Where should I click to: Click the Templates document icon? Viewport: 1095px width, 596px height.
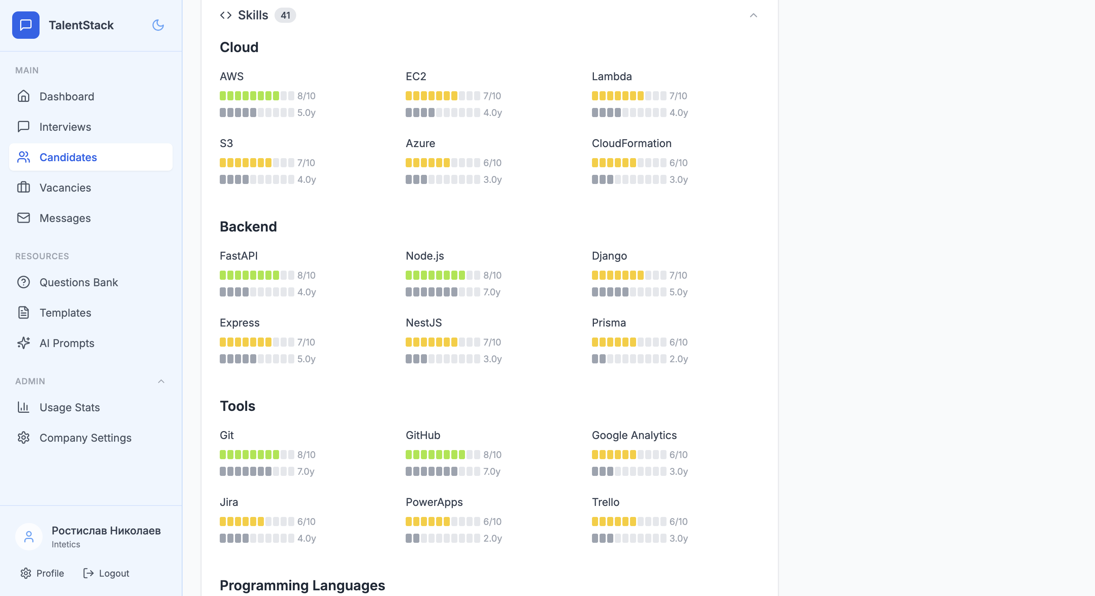(23, 313)
